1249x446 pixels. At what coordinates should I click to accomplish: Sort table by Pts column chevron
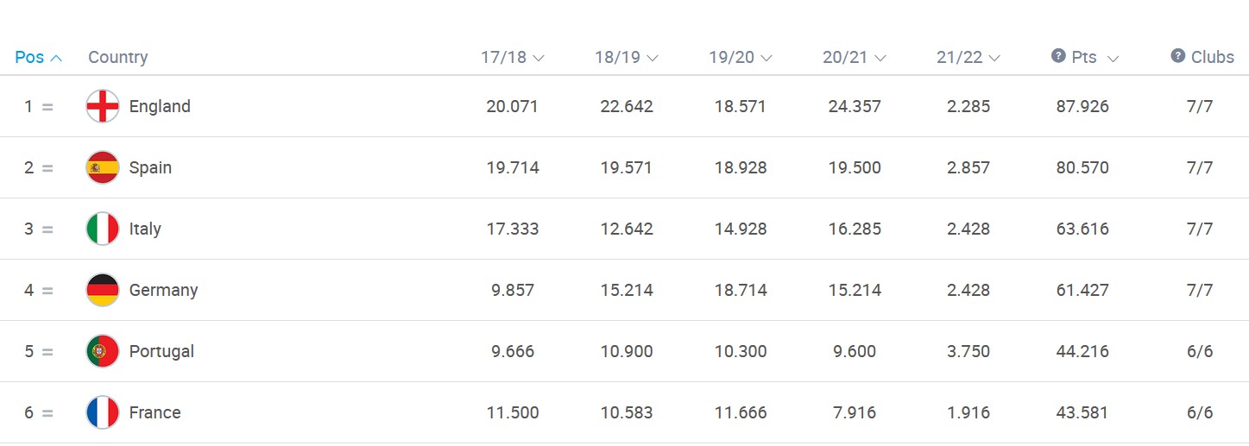click(1113, 59)
